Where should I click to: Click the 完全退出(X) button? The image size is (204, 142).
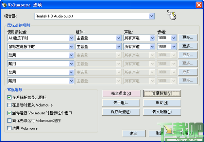[x=121, y=94]
